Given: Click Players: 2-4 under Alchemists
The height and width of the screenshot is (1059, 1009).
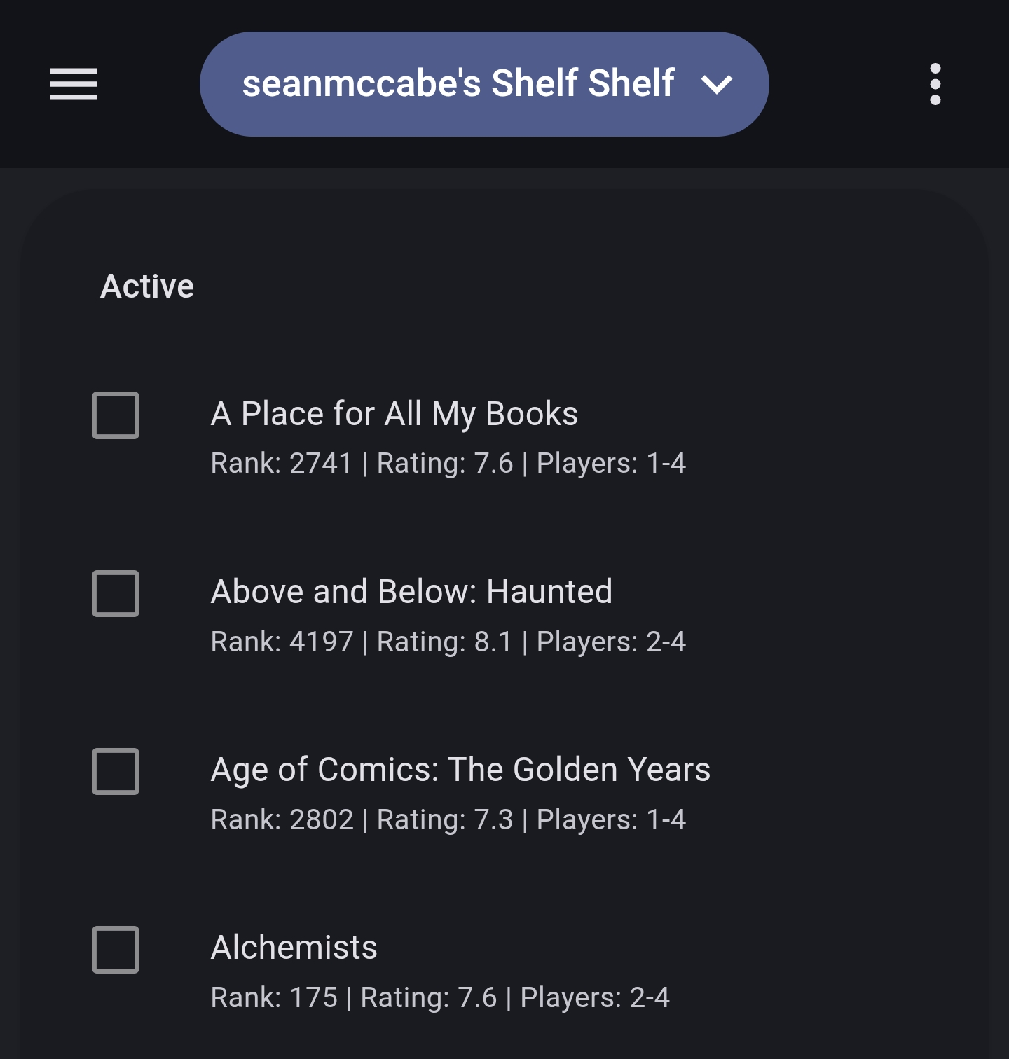Looking at the screenshot, I should coord(595,997).
